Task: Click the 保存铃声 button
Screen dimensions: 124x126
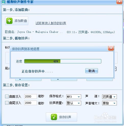Action: pyautogui.click(x=61, y=117)
